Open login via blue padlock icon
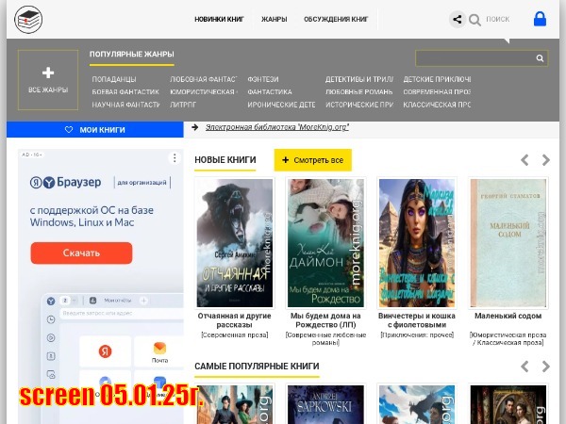 pyautogui.click(x=540, y=19)
